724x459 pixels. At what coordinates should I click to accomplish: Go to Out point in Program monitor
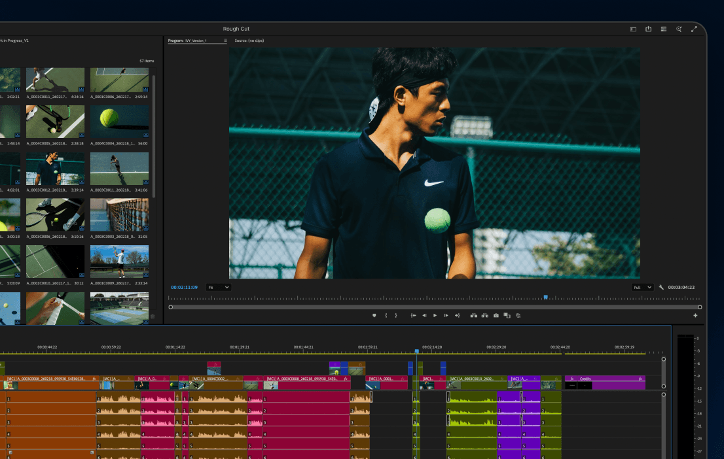point(457,316)
